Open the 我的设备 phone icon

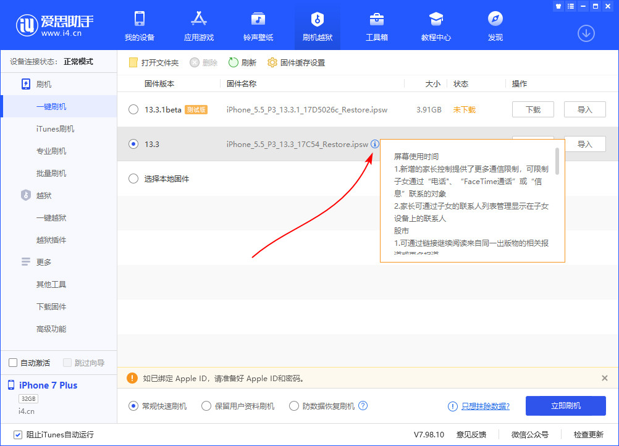140,19
